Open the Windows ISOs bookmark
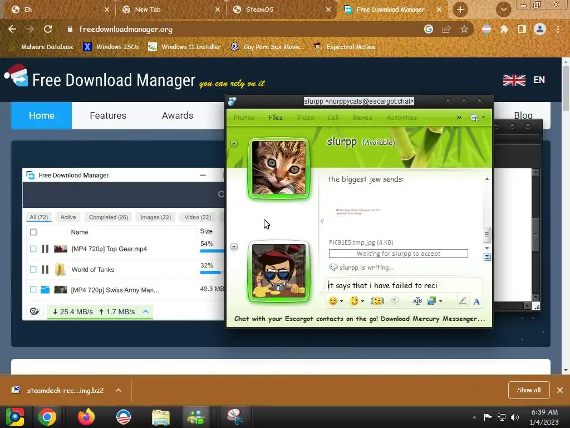Viewport: 570px width, 428px height. tap(111, 47)
